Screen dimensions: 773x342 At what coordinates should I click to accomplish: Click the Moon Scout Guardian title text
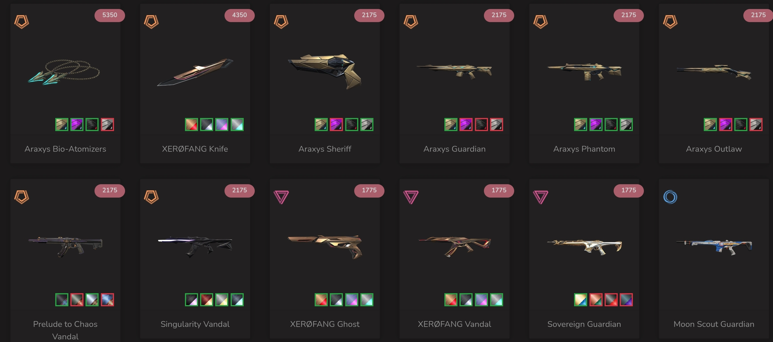tap(714, 324)
